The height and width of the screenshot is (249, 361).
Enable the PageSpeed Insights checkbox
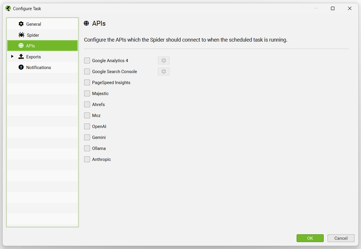87,82
